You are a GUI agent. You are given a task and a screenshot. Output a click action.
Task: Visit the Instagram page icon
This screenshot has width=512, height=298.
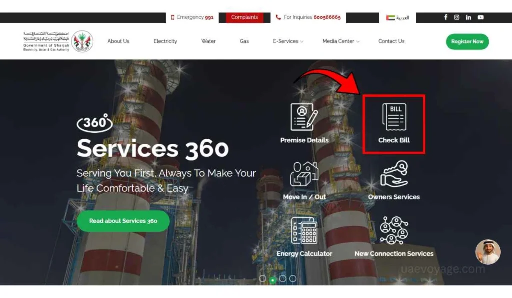tap(457, 17)
